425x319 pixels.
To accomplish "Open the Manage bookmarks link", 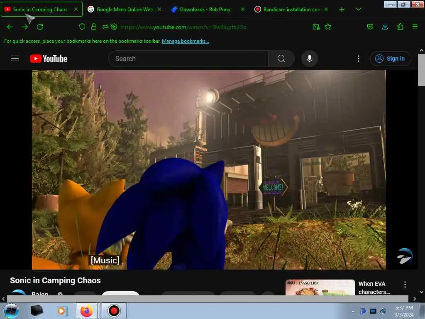I will 186,41.
